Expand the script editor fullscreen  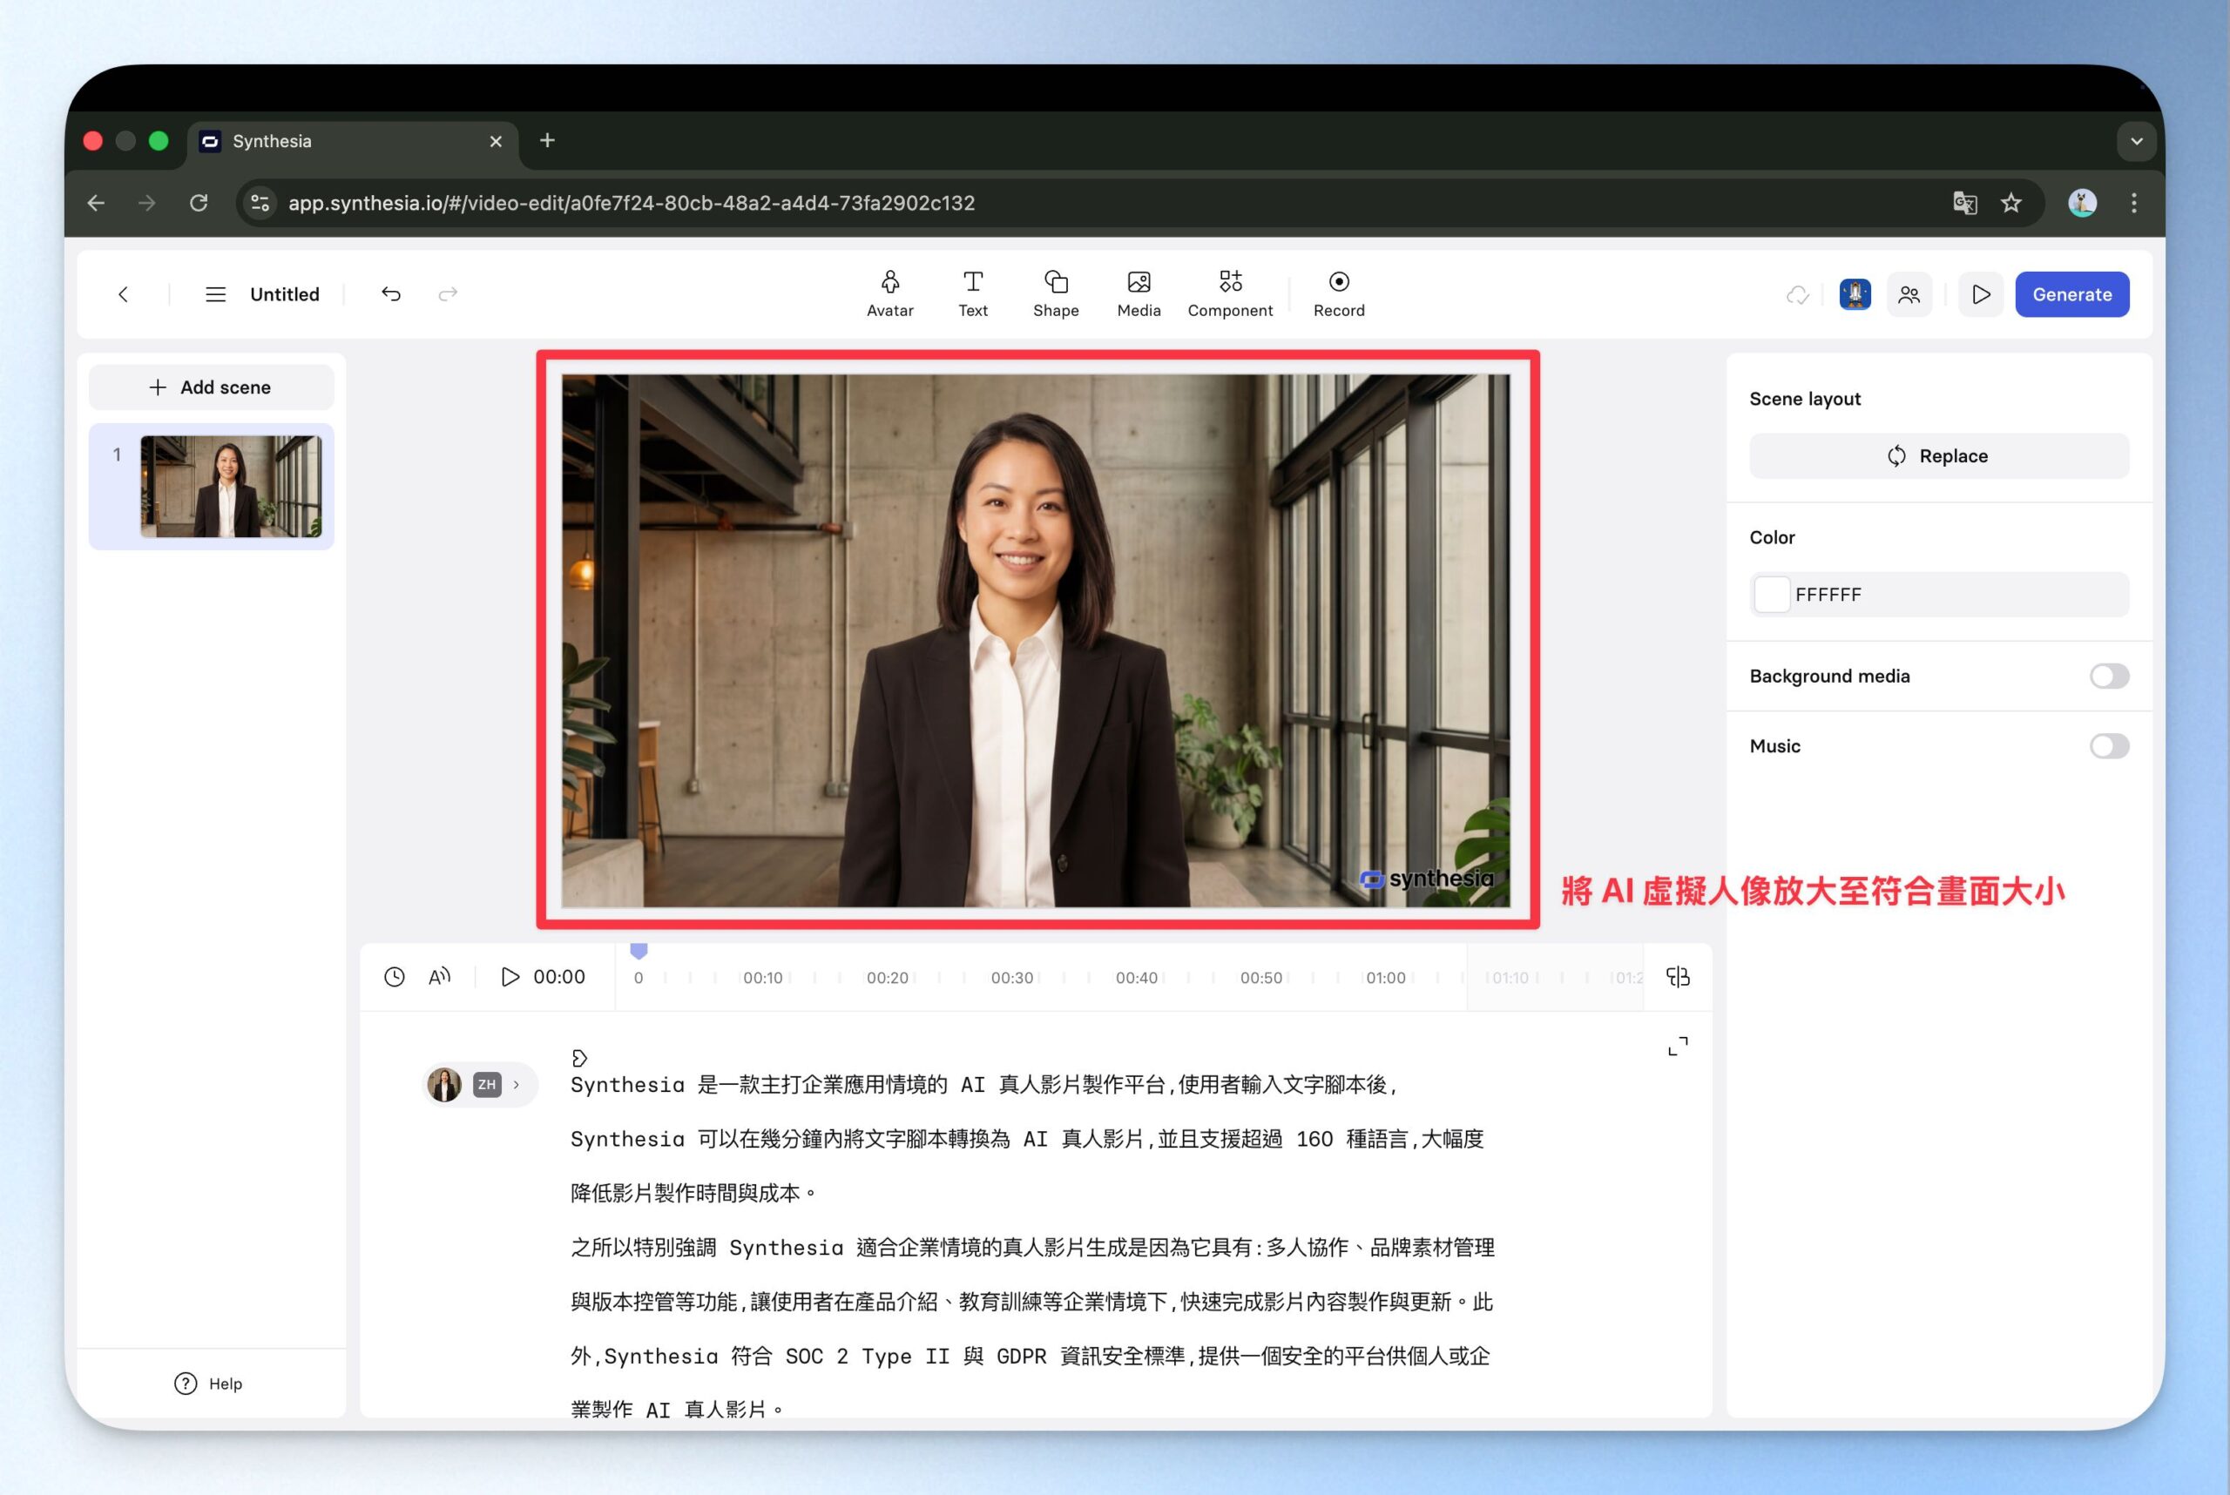pyautogui.click(x=1677, y=1046)
